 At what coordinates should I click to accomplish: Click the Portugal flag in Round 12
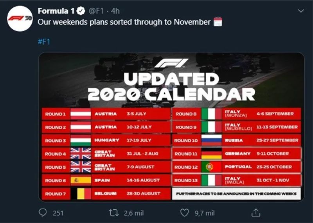(x=211, y=167)
